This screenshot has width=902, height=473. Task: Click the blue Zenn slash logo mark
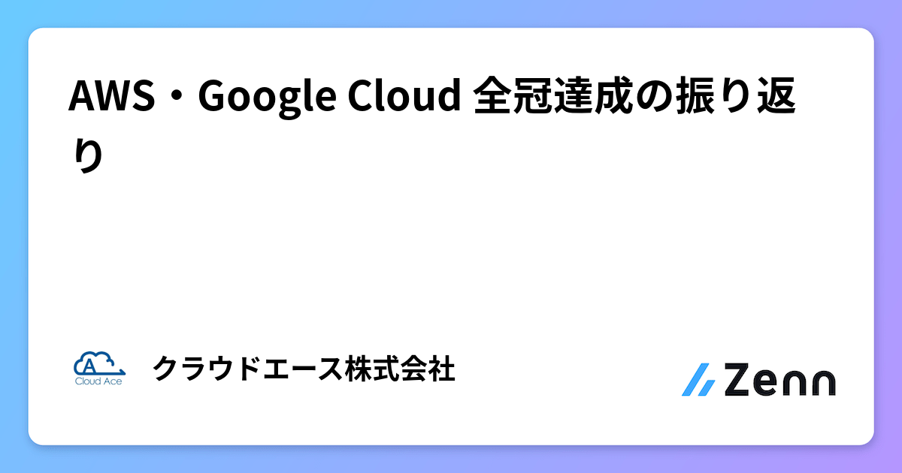pyautogui.click(x=698, y=380)
